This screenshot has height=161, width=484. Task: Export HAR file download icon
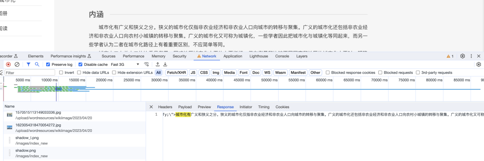pyautogui.click(x=165, y=64)
